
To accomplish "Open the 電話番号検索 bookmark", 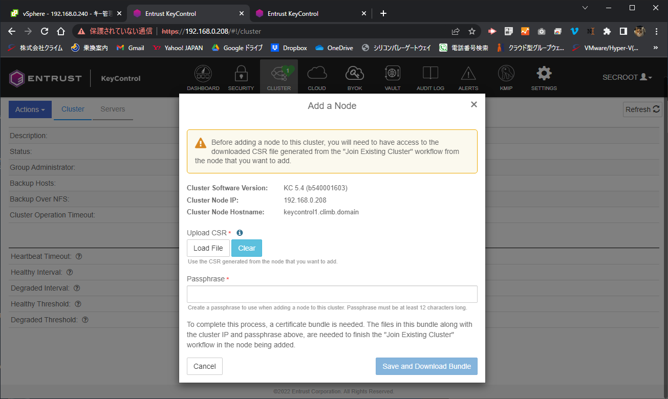I will (x=464, y=48).
